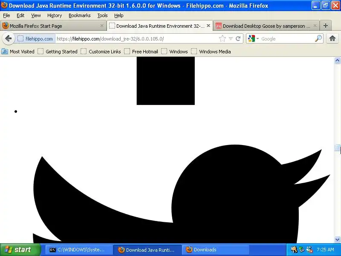The width and height of the screenshot is (341, 256).
Task: Click the middle system tray icon
Action: pos(302,250)
